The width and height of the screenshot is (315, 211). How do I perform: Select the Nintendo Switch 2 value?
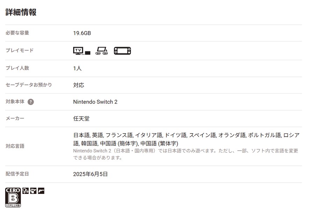click(x=95, y=102)
